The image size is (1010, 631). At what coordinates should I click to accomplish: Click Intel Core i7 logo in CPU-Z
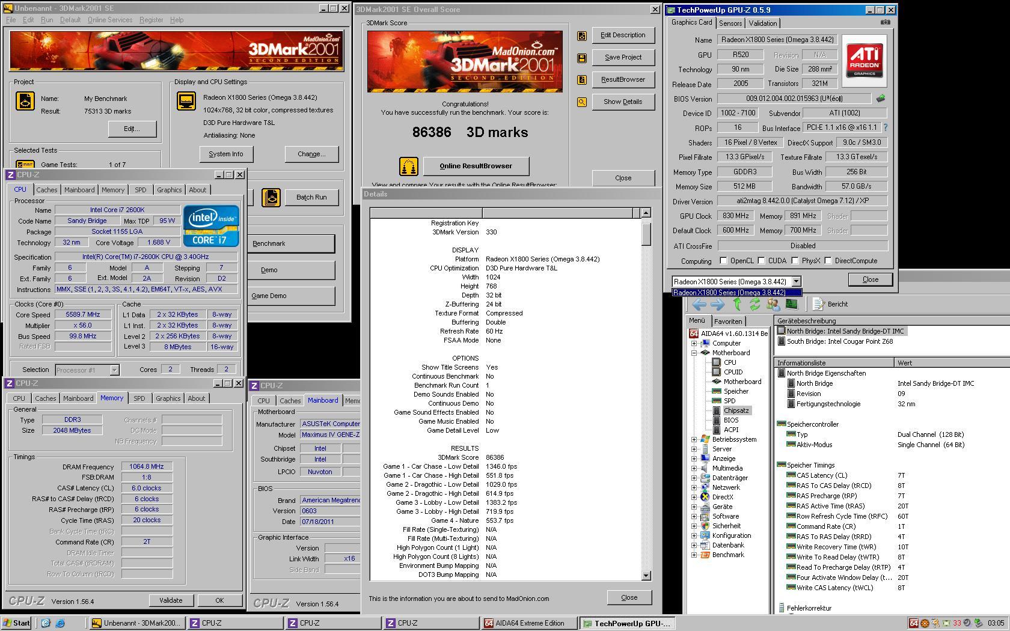point(211,225)
